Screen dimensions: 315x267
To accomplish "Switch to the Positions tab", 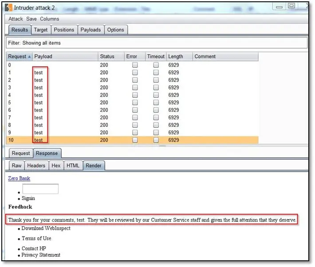I will 64,30.
